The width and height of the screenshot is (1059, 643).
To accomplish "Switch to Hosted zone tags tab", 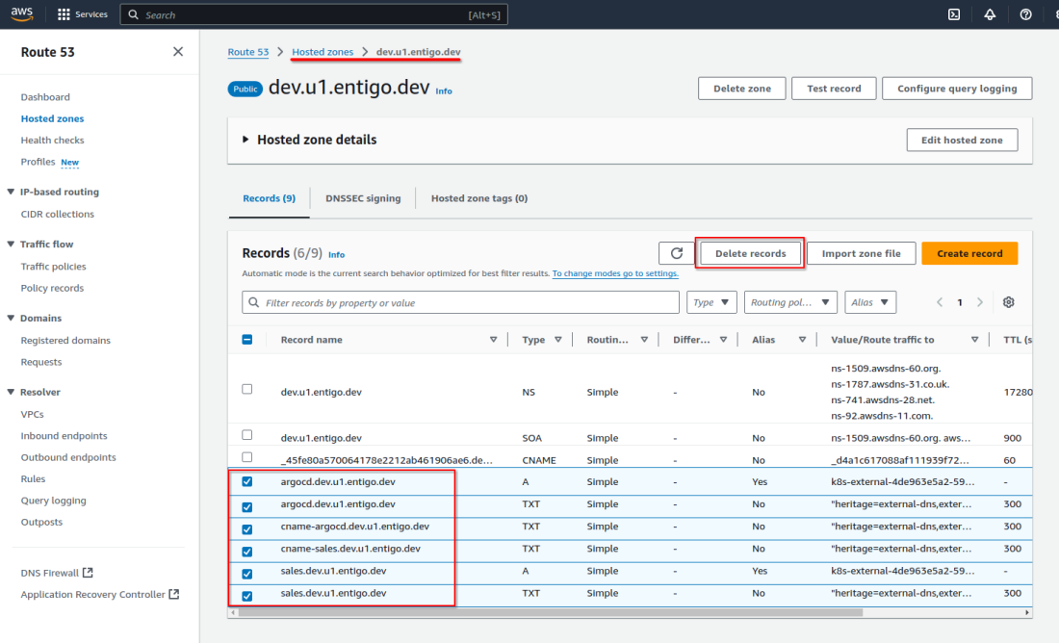I will (478, 198).
